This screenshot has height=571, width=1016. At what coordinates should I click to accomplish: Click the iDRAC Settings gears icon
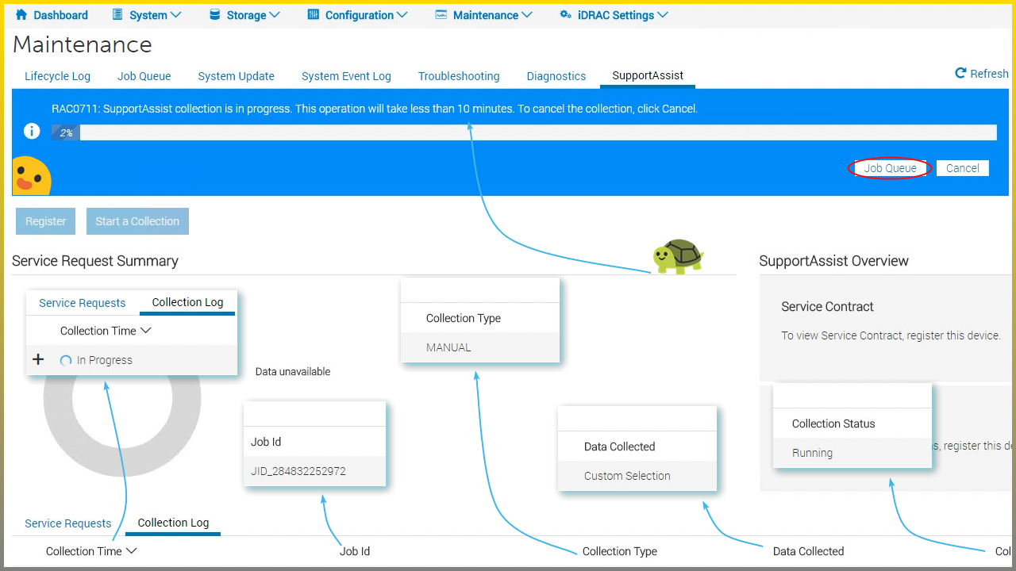click(565, 14)
